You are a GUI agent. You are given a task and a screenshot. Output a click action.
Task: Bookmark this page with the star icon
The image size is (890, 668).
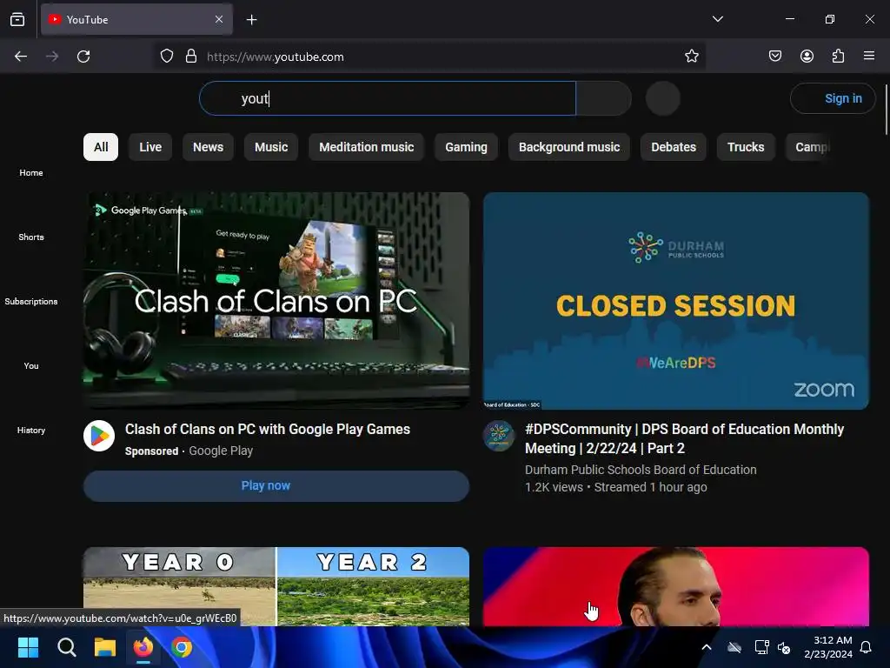(691, 57)
